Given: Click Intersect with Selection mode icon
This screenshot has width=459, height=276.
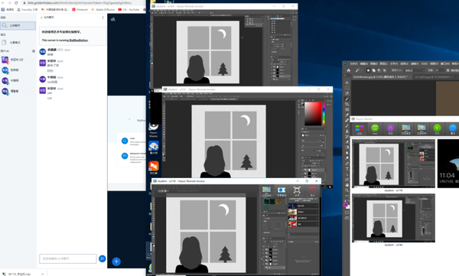Looking at the screenshot, I should [384, 70].
